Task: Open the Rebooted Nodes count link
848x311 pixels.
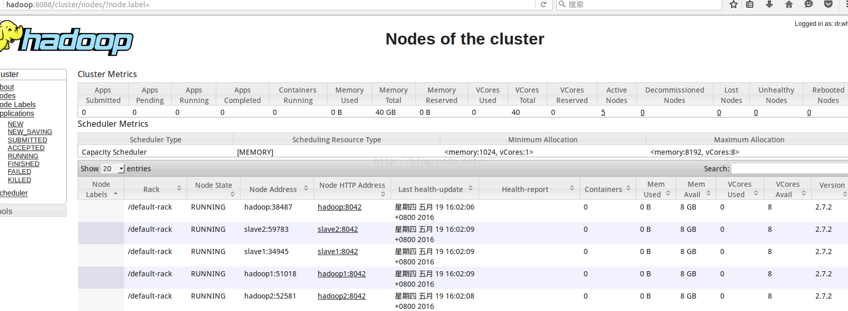Action: pyautogui.click(x=809, y=112)
